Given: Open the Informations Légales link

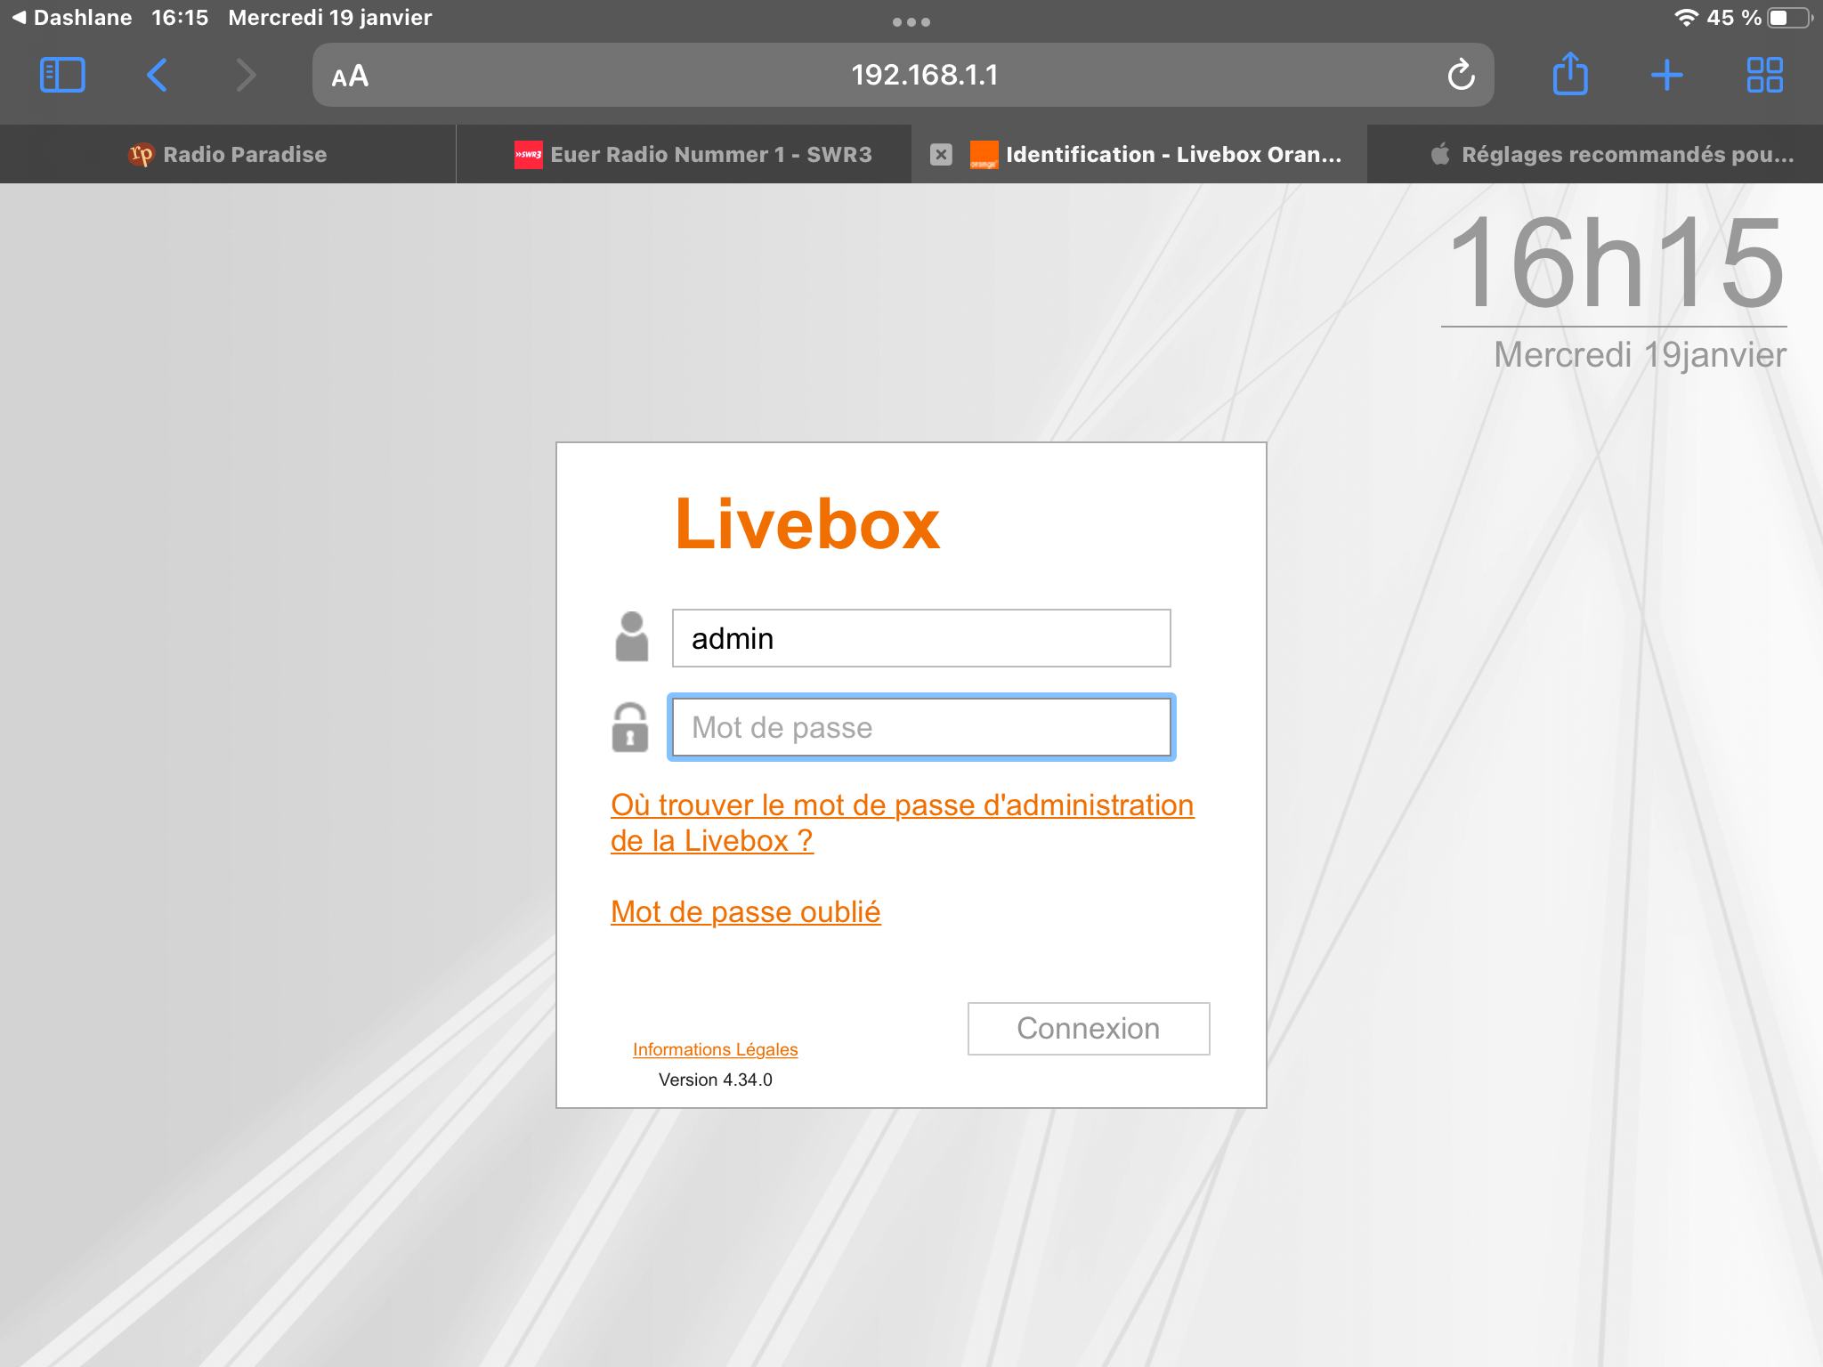Looking at the screenshot, I should (x=715, y=1049).
